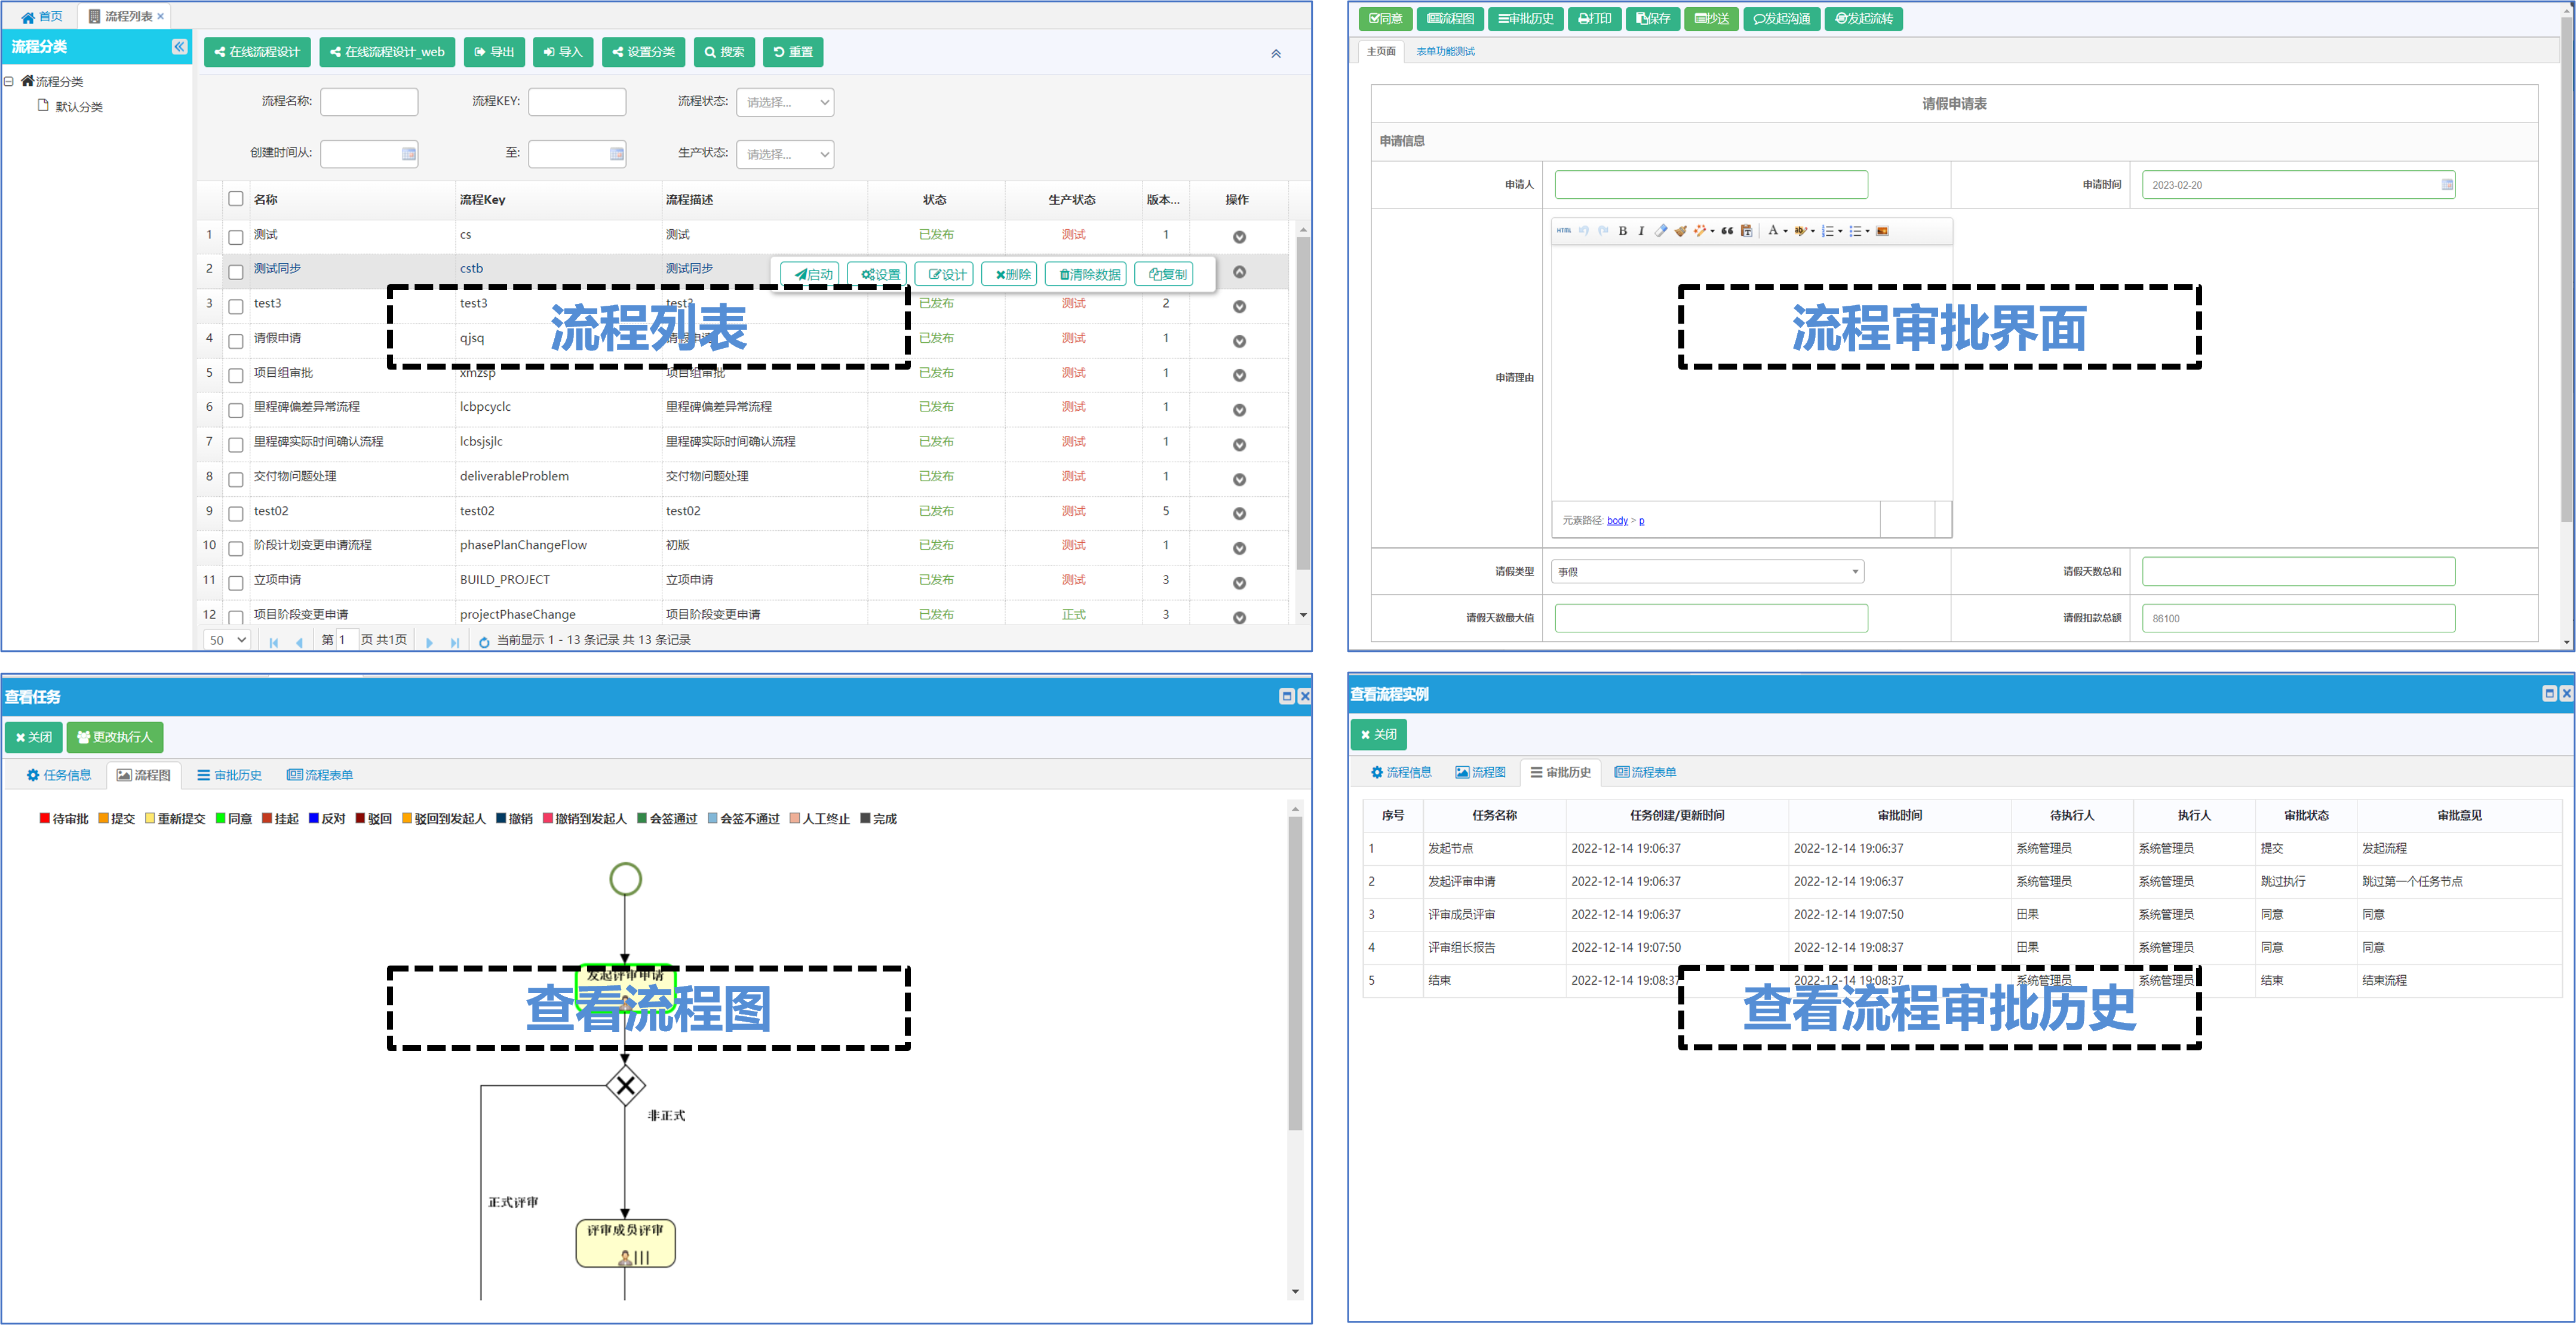The height and width of the screenshot is (1325, 2576).
Task: Collapse the 流程分类 sidebar panel
Action: 179,47
